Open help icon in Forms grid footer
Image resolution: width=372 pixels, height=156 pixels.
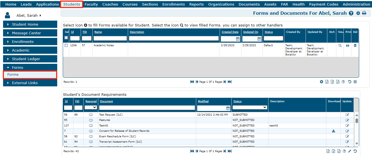pyautogui.click(x=343, y=82)
